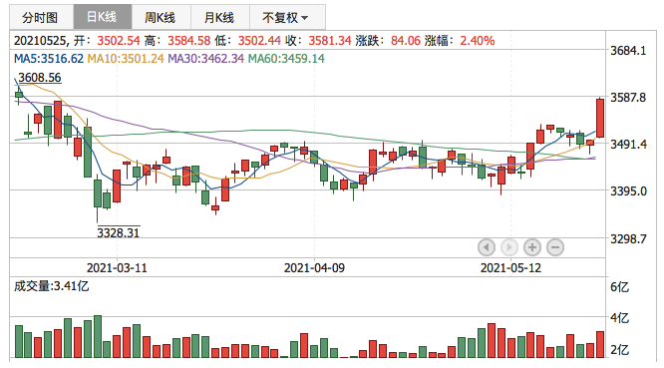Click the last tall red candlestick
This screenshot has height=368, width=664.
click(600, 118)
